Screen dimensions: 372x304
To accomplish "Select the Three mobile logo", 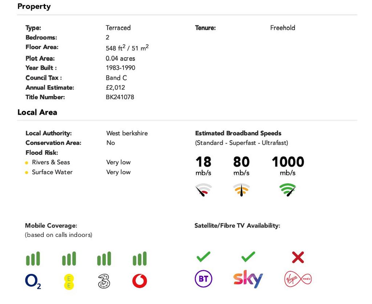I will tap(104, 281).
